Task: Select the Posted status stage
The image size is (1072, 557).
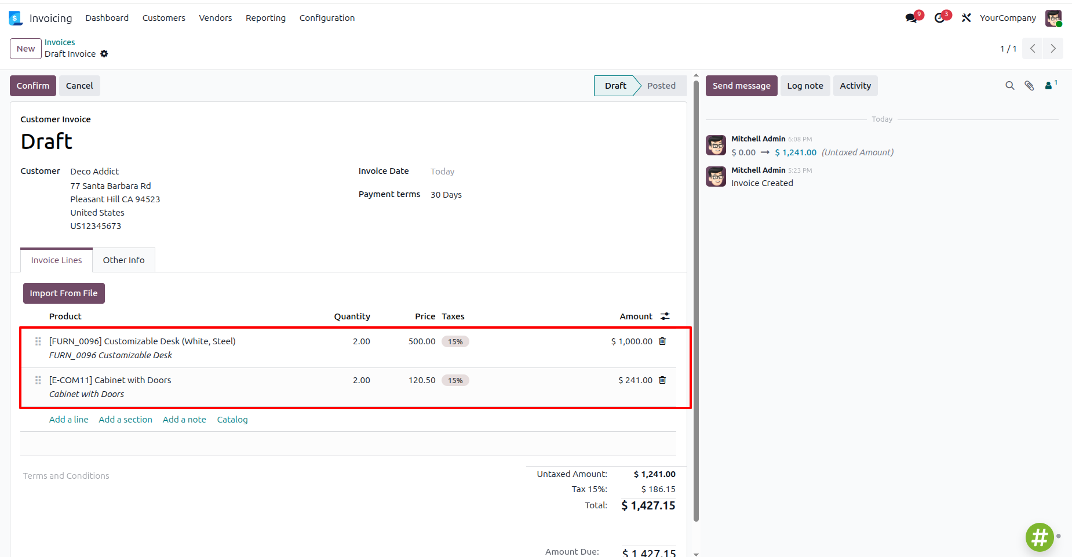Action: click(x=661, y=86)
